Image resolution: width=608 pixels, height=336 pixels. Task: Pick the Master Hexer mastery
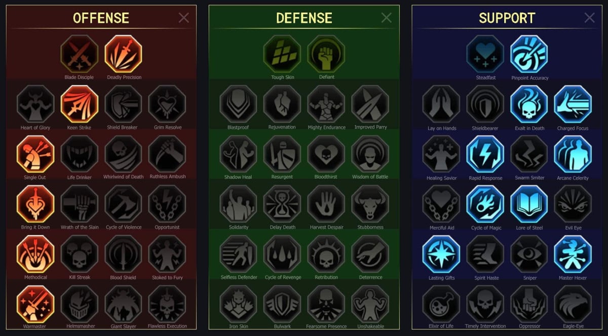573,254
